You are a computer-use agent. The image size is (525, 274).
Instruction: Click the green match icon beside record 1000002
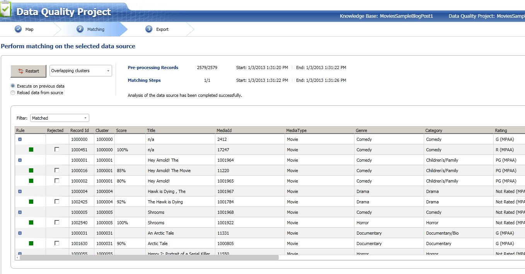(x=31, y=181)
